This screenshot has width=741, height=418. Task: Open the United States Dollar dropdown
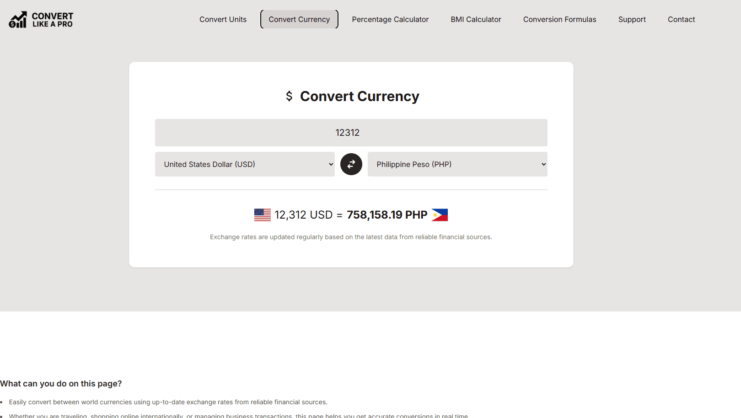coord(245,164)
